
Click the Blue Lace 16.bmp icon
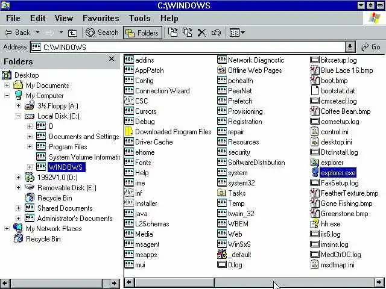tap(315, 70)
